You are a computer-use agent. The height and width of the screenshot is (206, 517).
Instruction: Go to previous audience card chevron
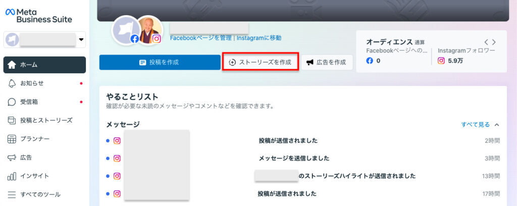pos(486,42)
